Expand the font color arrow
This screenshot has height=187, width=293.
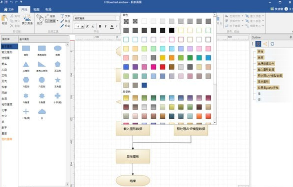[117, 26]
